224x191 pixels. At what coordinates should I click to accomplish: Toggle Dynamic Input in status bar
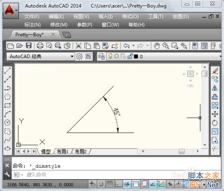click(170, 184)
